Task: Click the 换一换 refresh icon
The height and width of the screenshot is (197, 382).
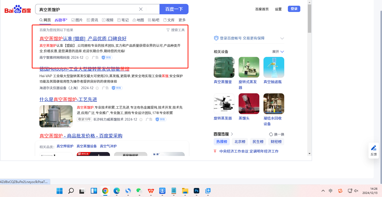Action: click(271, 134)
